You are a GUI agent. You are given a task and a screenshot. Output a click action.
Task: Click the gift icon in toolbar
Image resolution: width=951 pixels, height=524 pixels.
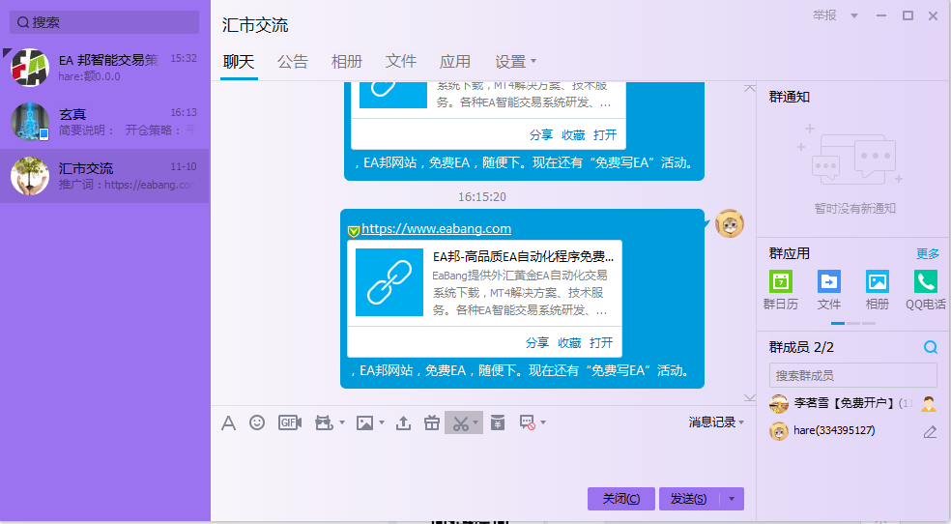coord(432,422)
